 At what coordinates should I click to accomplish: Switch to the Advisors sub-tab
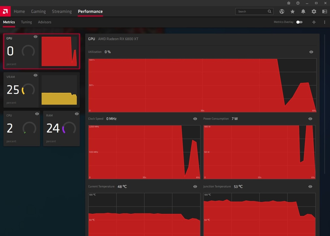pos(45,22)
